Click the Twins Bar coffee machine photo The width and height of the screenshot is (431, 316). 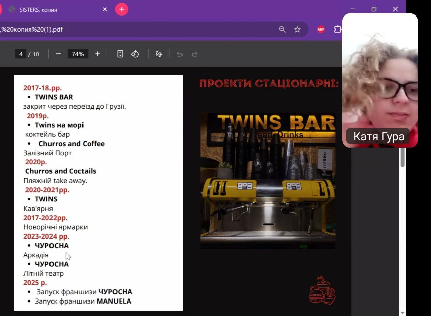[x=268, y=181]
